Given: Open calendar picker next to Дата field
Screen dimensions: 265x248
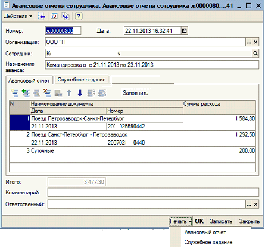Looking at the screenshot, I should [x=185, y=31].
